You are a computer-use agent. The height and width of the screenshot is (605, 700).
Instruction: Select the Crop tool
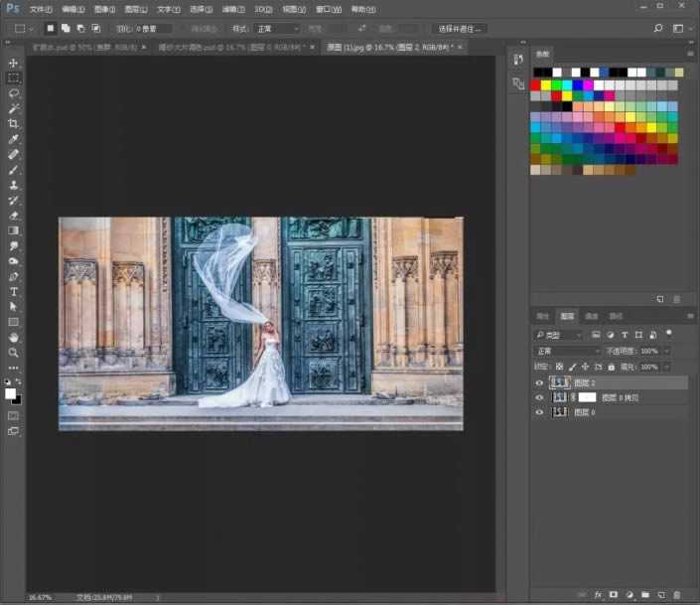(x=13, y=123)
